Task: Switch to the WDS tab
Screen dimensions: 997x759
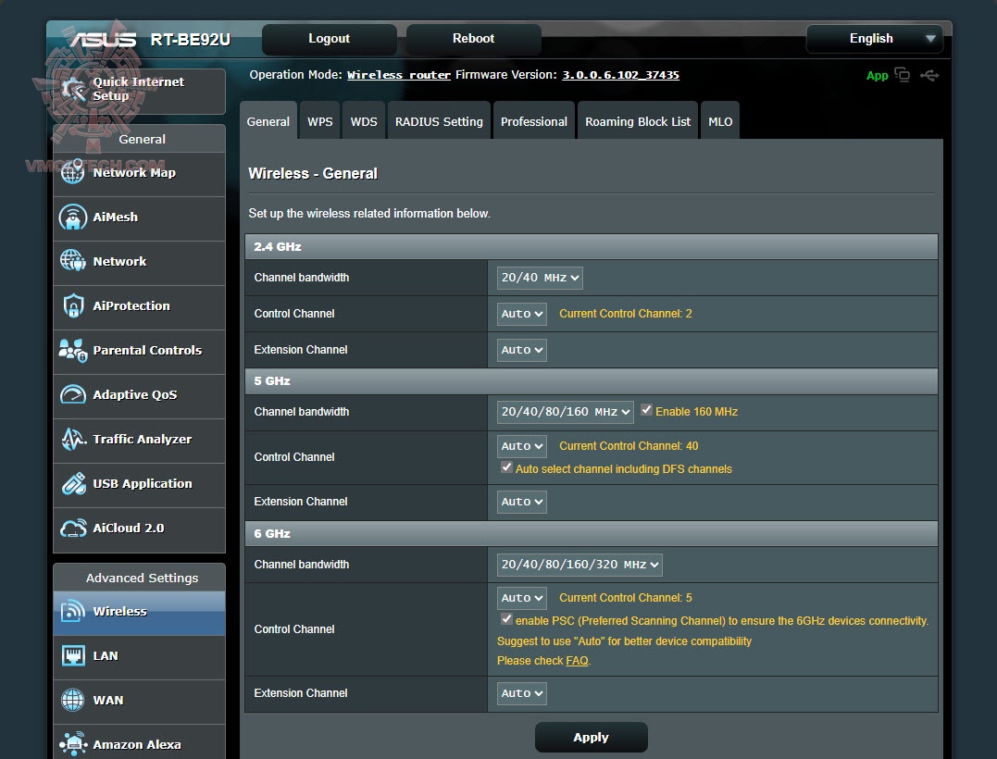Action: pos(364,120)
